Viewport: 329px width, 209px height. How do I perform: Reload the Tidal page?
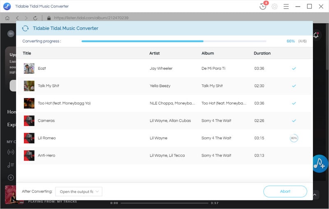click(35, 18)
